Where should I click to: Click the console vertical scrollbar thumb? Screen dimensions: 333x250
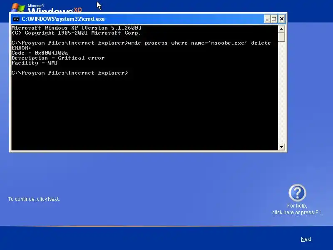281,37
